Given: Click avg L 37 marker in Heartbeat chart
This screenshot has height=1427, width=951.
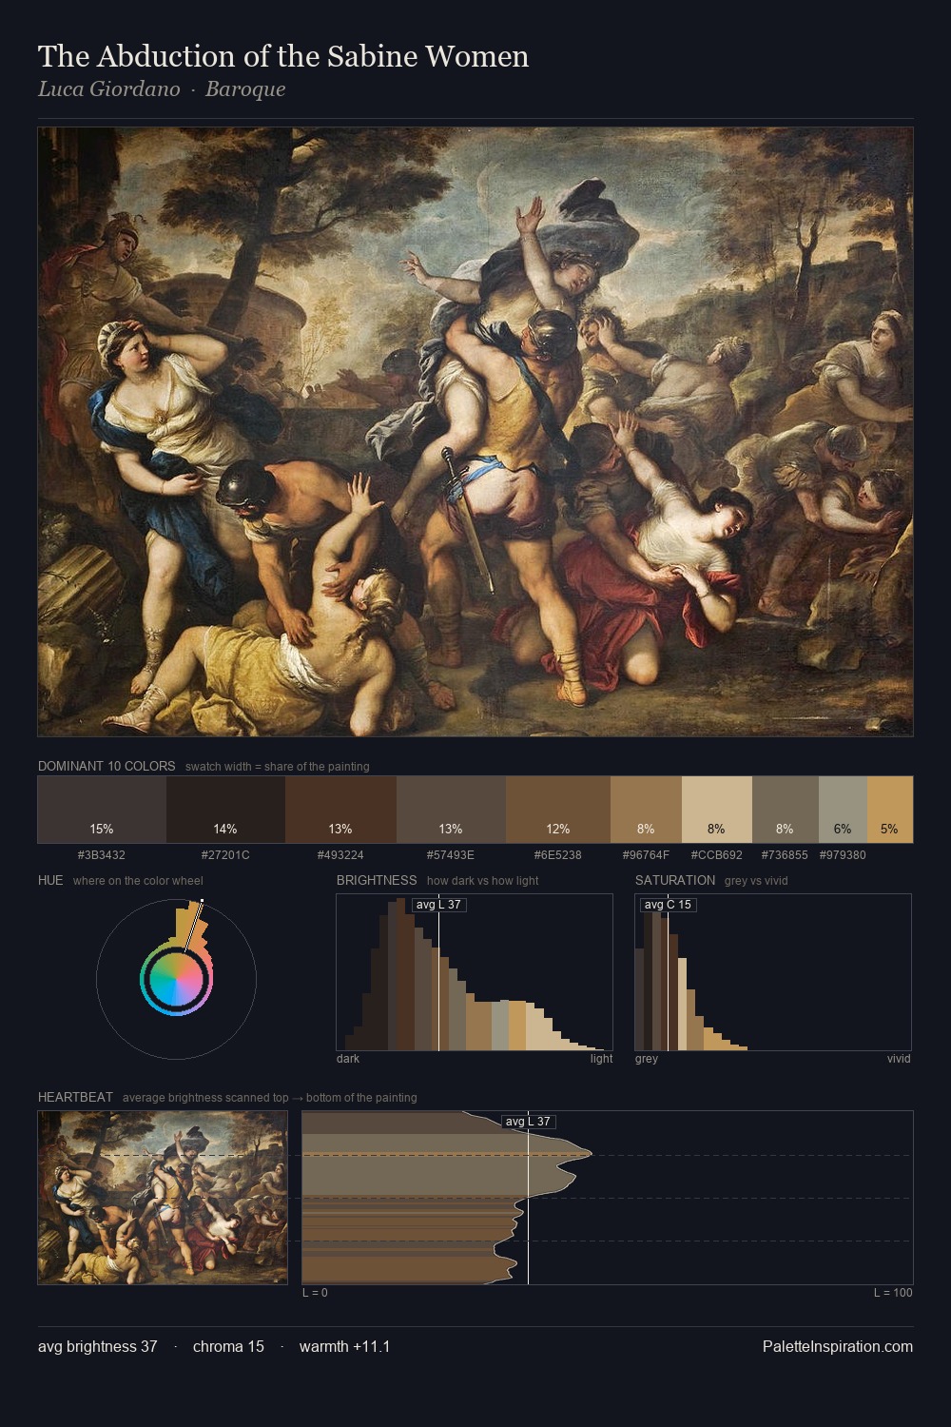Looking at the screenshot, I should point(528,1122).
